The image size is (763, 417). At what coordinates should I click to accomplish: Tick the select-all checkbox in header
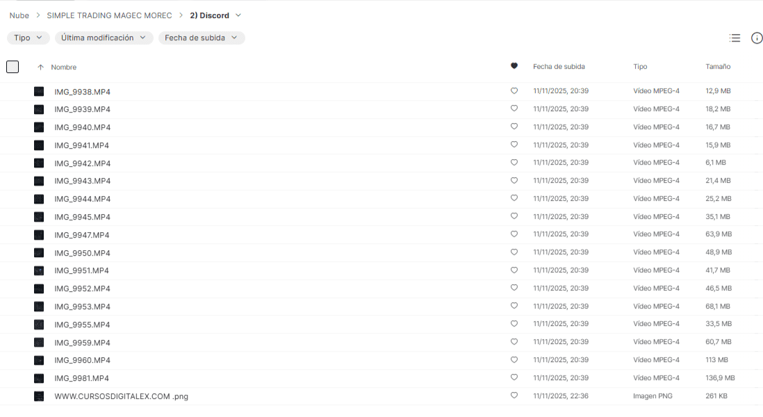(13, 67)
